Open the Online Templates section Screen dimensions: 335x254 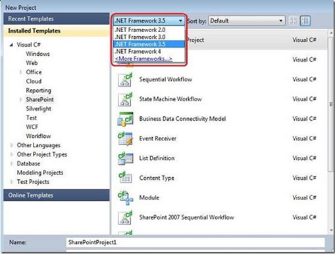57,195
